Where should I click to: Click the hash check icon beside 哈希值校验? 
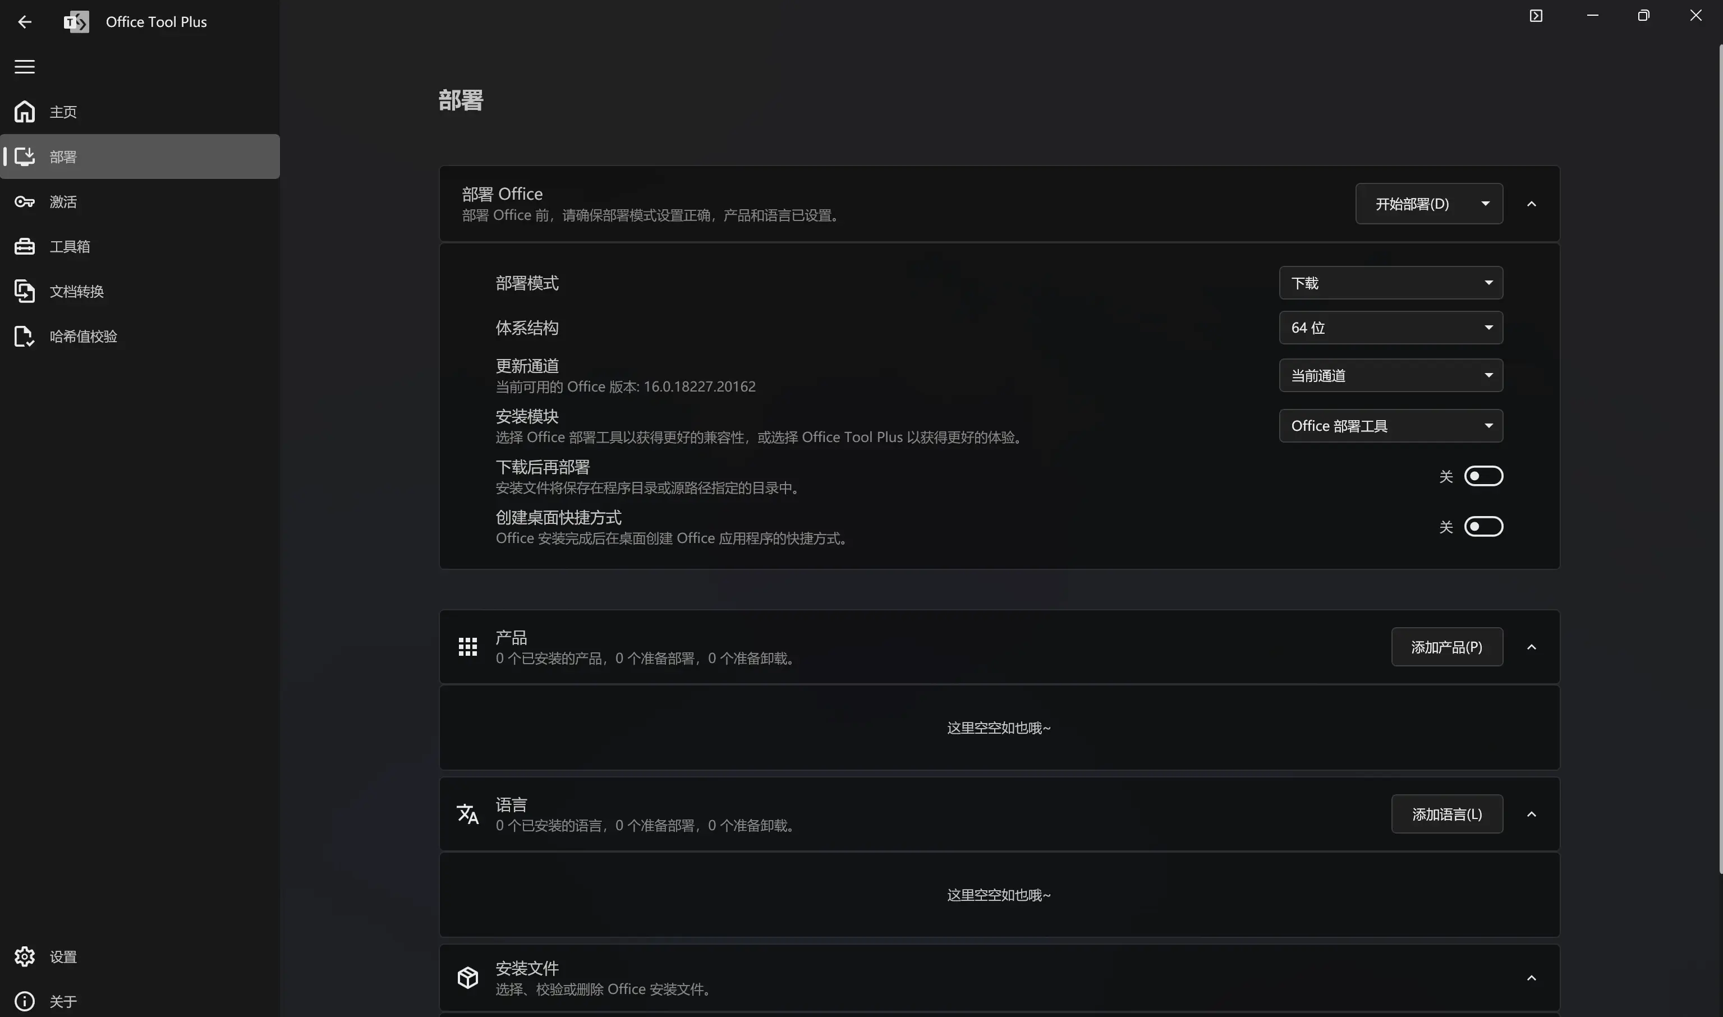[x=25, y=337]
